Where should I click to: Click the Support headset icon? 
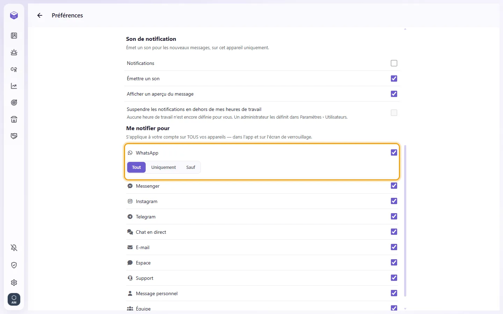(130, 278)
